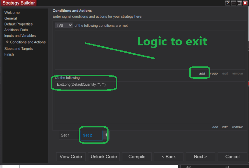This screenshot has width=249, height=168.
Task: Open Stops and Targets page
Action: coord(19,49)
